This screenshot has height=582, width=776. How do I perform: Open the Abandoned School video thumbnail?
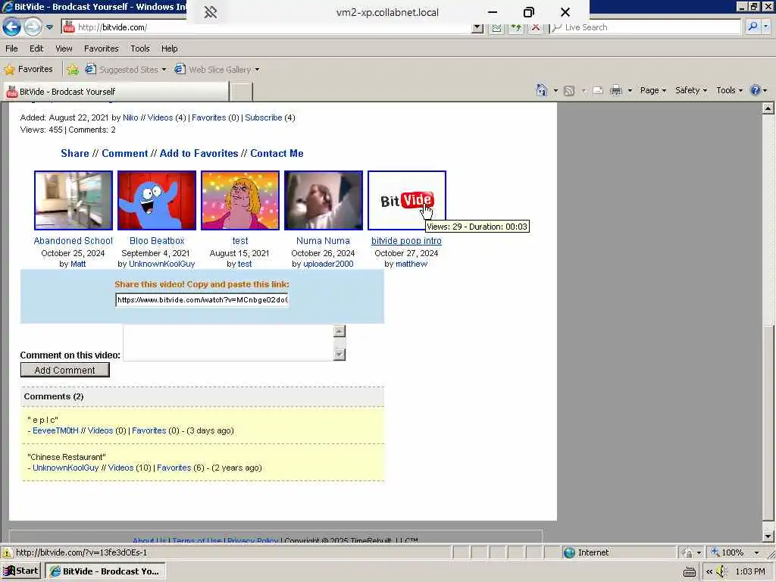pyautogui.click(x=74, y=200)
